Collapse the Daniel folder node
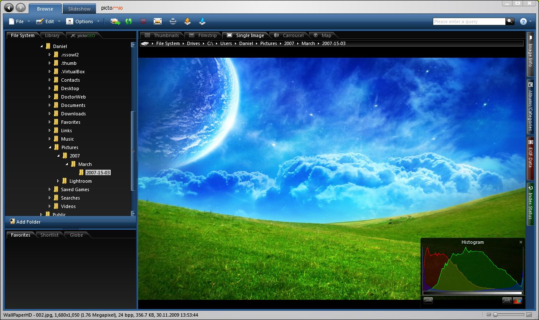 coord(42,46)
